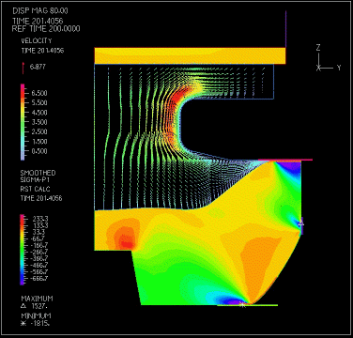Click the triangle maximum stress marker on model

tap(300, 223)
